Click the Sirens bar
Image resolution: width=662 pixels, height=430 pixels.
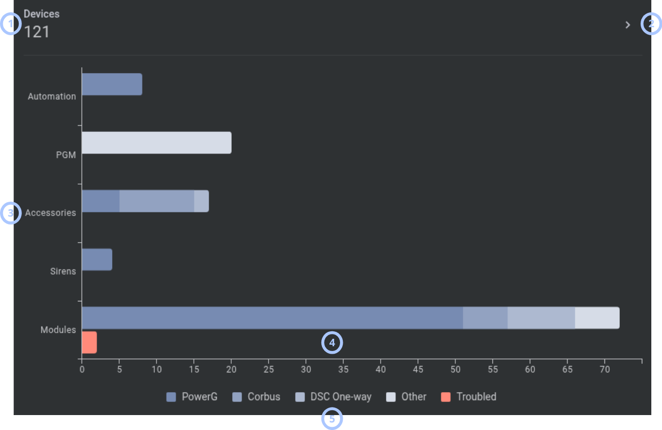pos(97,259)
